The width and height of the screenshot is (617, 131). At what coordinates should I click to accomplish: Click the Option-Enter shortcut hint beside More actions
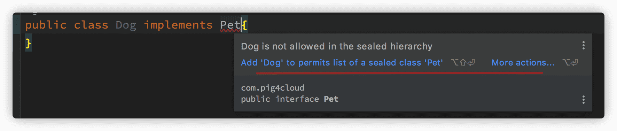(570, 63)
